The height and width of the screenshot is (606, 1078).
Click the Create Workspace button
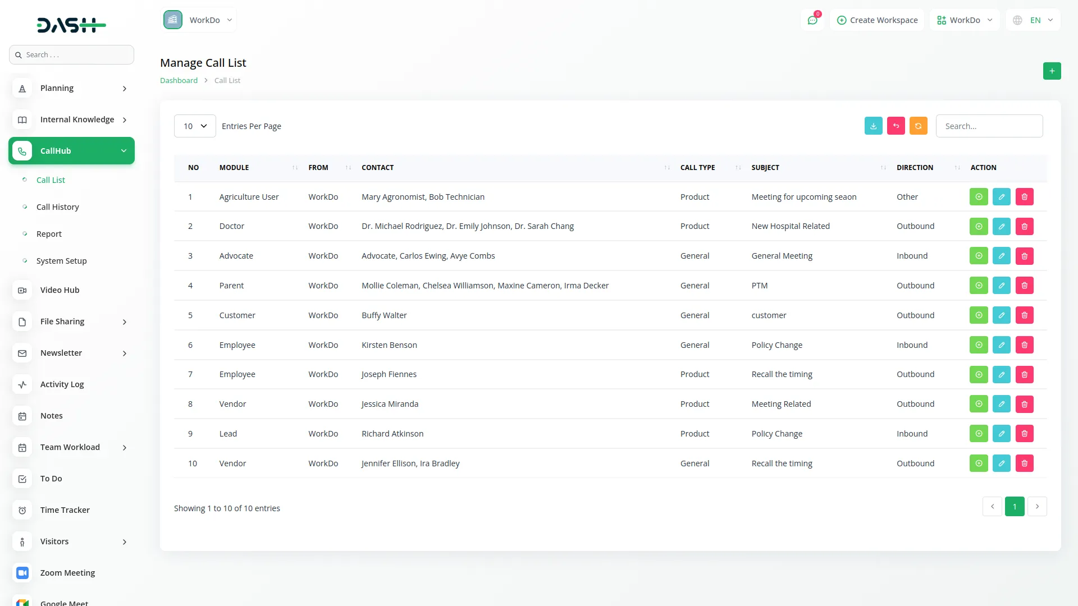(877, 20)
